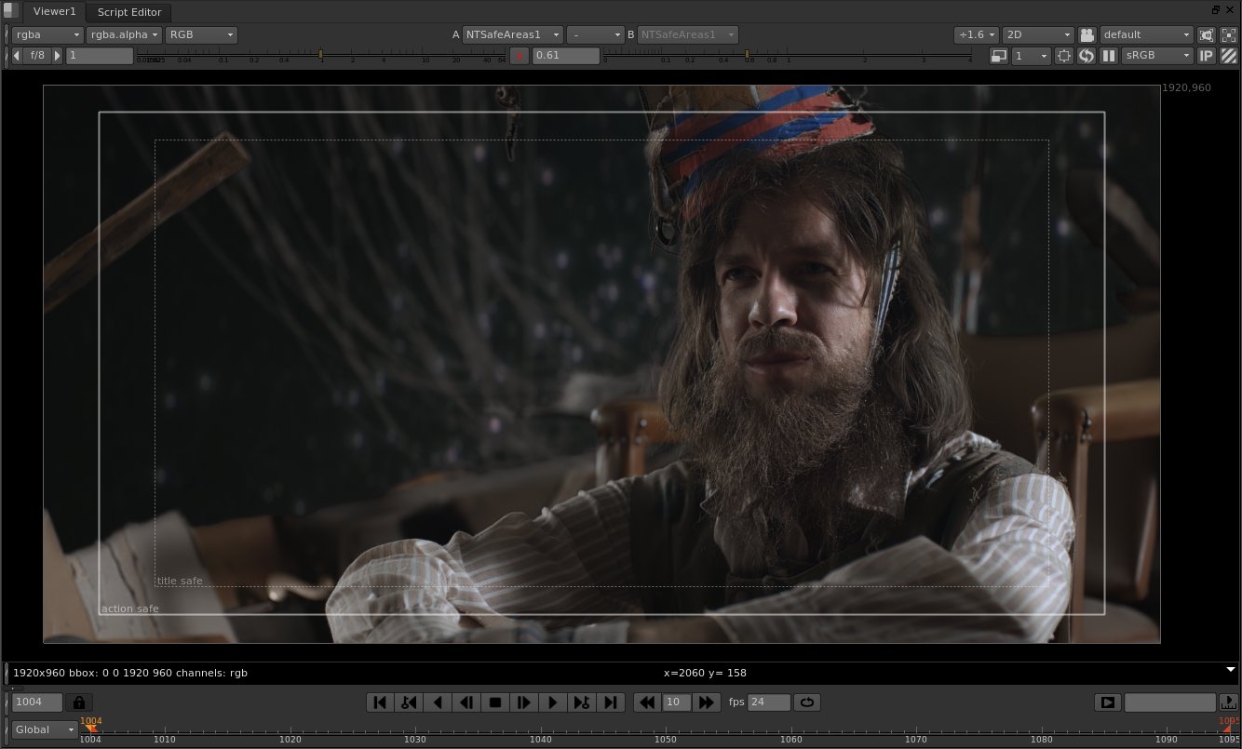The width and height of the screenshot is (1242, 749).
Task: Open the wipe composite mode dropdown
Action: click(x=595, y=34)
